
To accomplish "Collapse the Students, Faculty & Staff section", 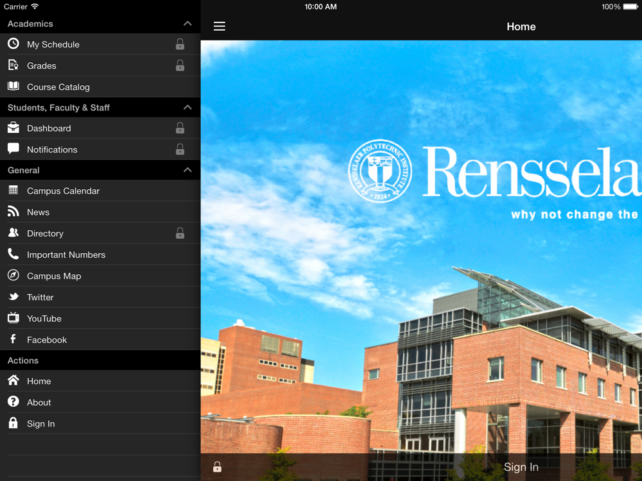I will pos(187,107).
